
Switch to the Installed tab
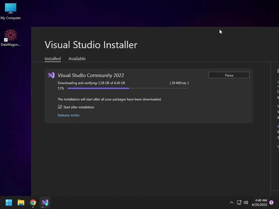coord(53,59)
